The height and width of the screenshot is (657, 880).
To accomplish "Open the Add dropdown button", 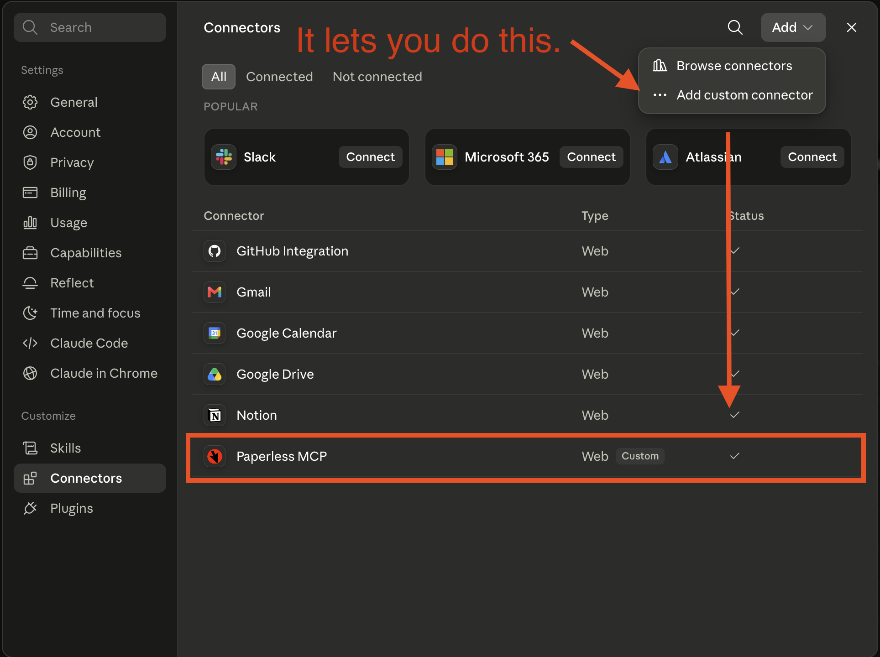I will coord(793,27).
